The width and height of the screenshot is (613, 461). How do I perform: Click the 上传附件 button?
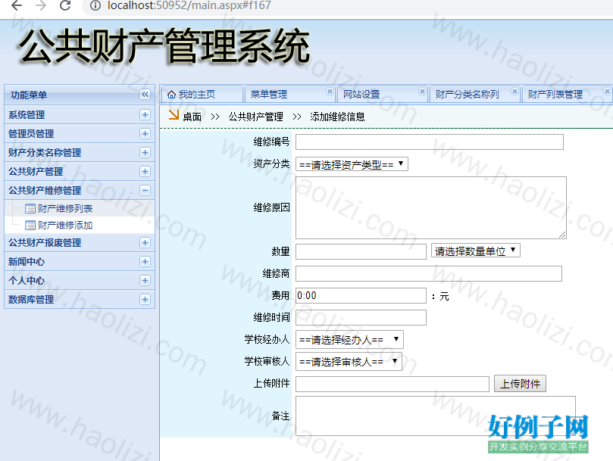point(520,384)
